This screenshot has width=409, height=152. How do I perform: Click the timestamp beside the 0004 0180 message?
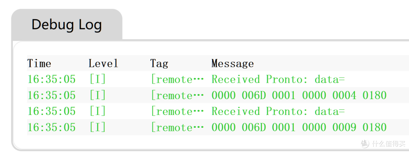(x=52, y=95)
